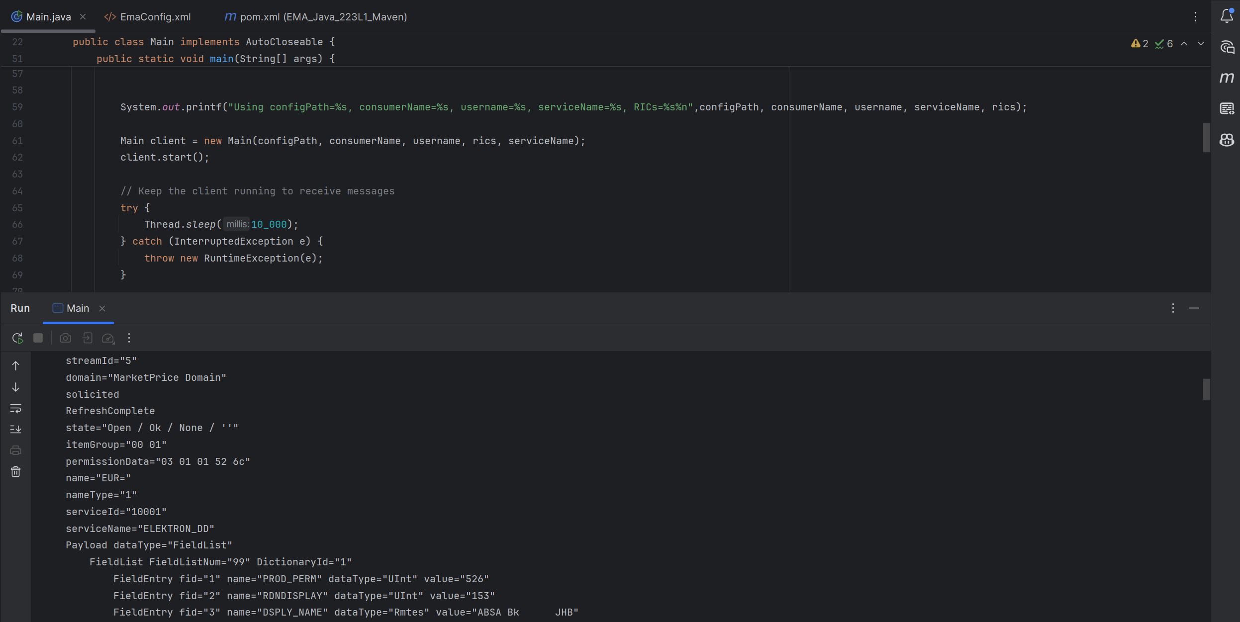Stop the running Main process

click(x=38, y=338)
